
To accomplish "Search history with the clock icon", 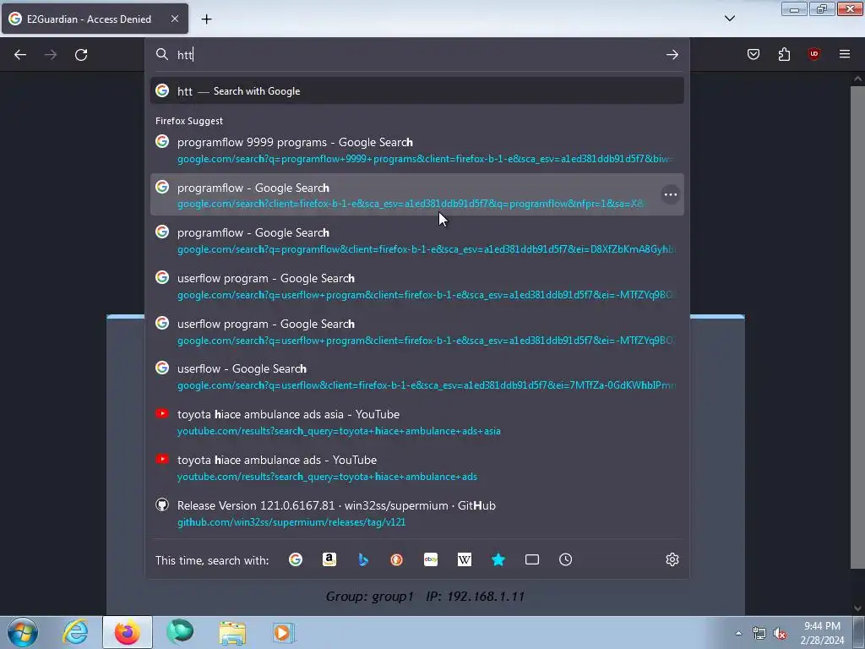I will (565, 559).
